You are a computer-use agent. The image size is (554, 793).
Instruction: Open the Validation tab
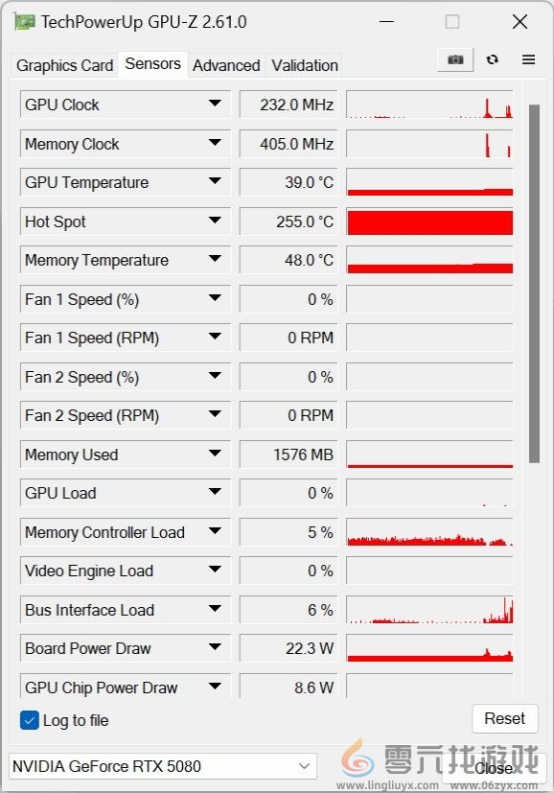(x=305, y=65)
